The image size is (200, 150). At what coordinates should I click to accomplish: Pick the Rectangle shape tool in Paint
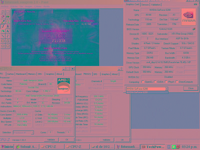(3, 41)
